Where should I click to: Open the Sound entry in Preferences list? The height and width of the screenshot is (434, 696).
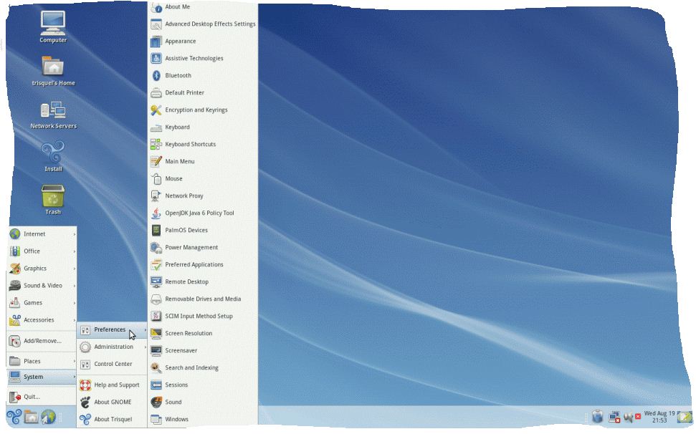click(202, 402)
